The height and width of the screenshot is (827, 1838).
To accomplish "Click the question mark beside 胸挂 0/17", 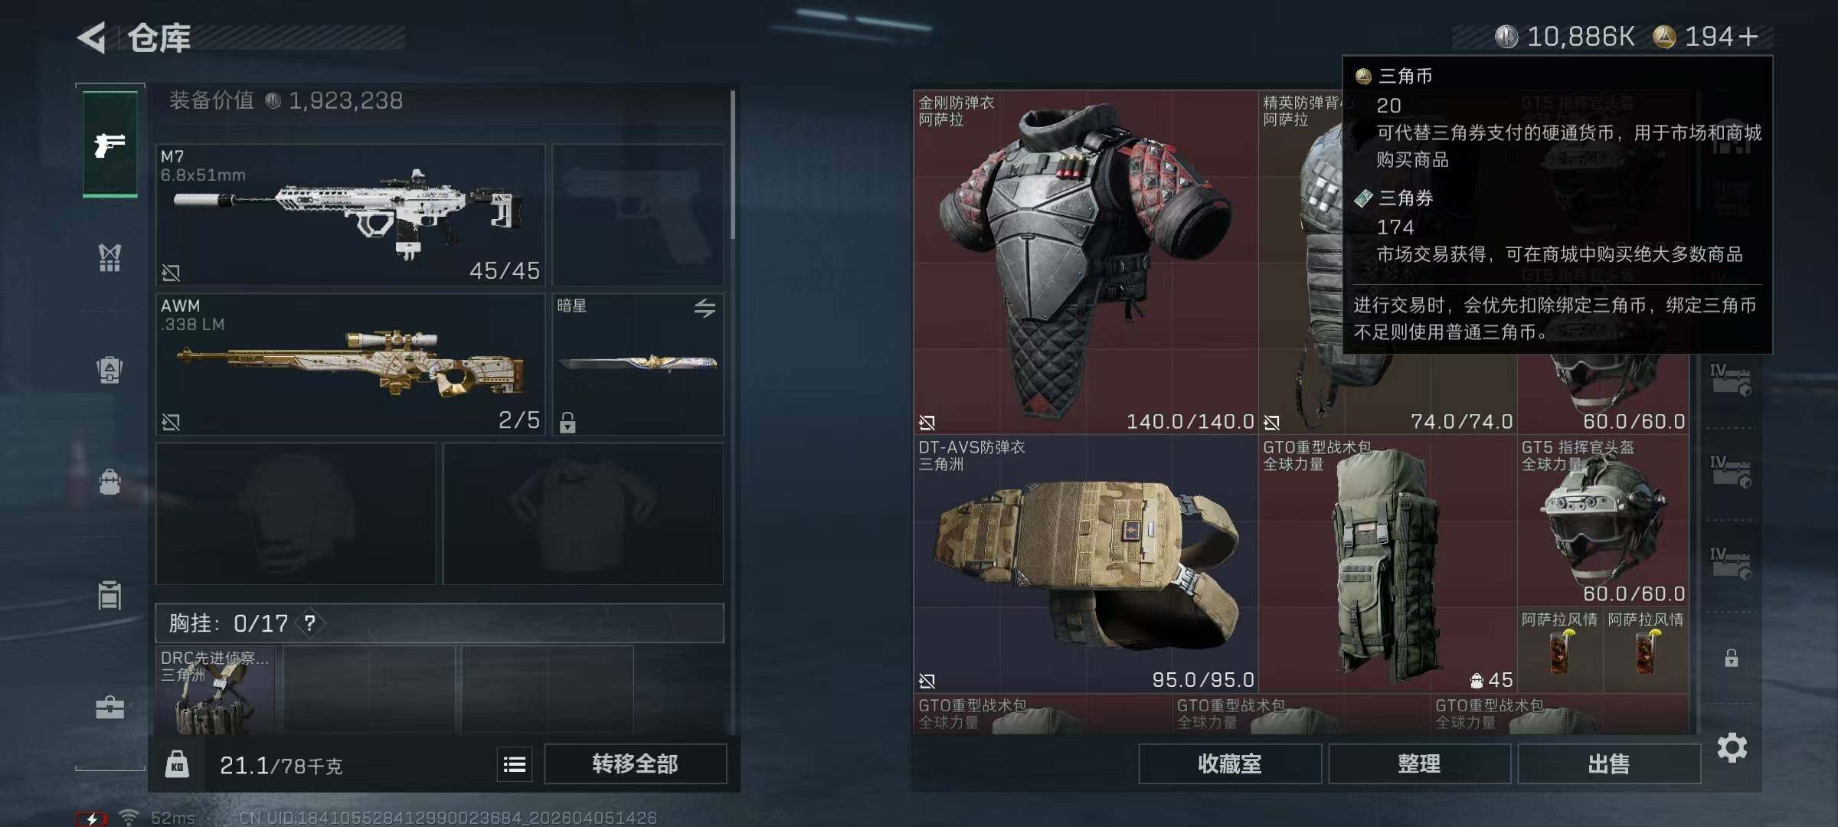I will coord(310,623).
